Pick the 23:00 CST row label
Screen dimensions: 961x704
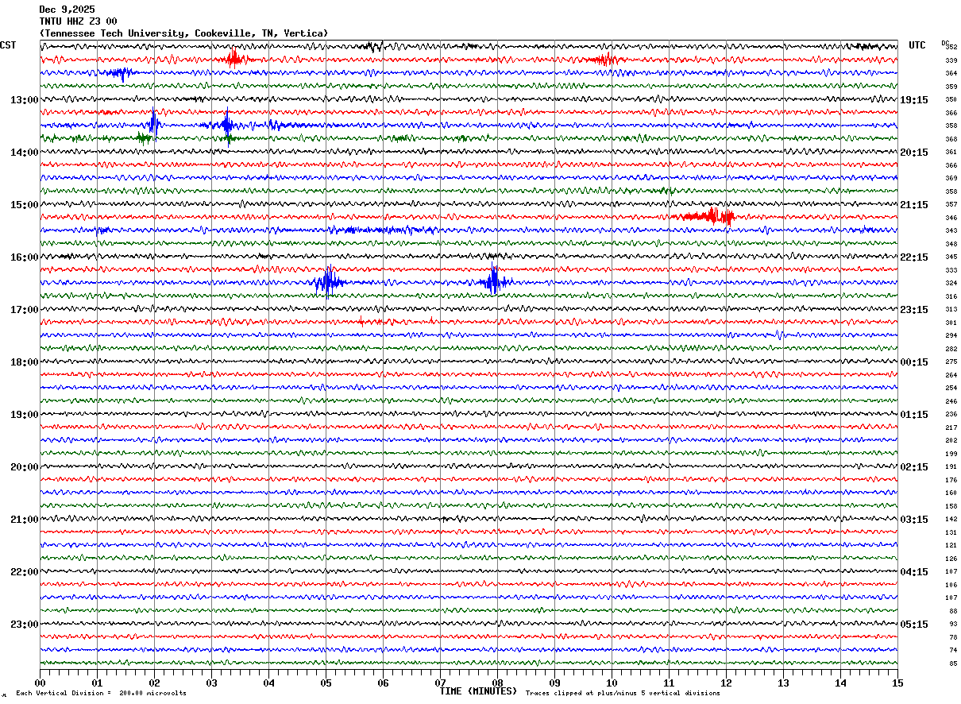point(24,624)
